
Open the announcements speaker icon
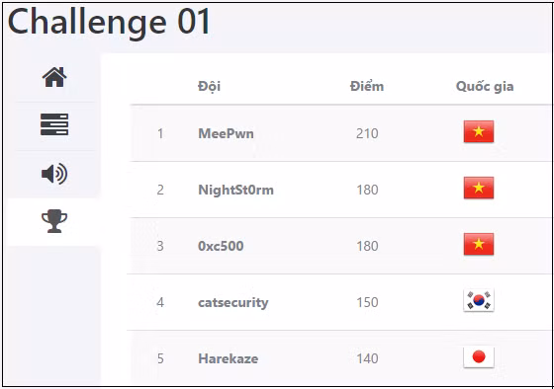coord(54,174)
